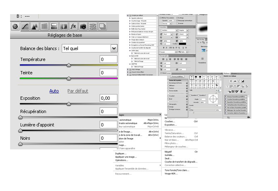Viewport: 278px width, 191px height.
Task: Expand the Vignette (sélection) action
Action: point(130,18)
